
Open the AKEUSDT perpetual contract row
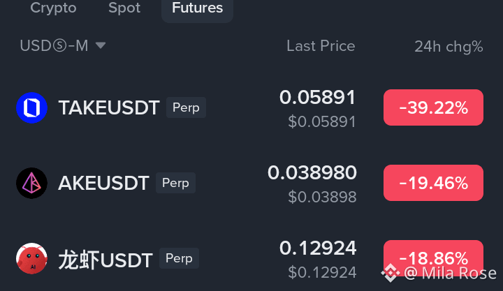point(250,183)
